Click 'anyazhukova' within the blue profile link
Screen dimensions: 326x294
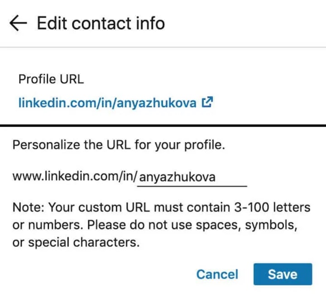[x=156, y=103]
